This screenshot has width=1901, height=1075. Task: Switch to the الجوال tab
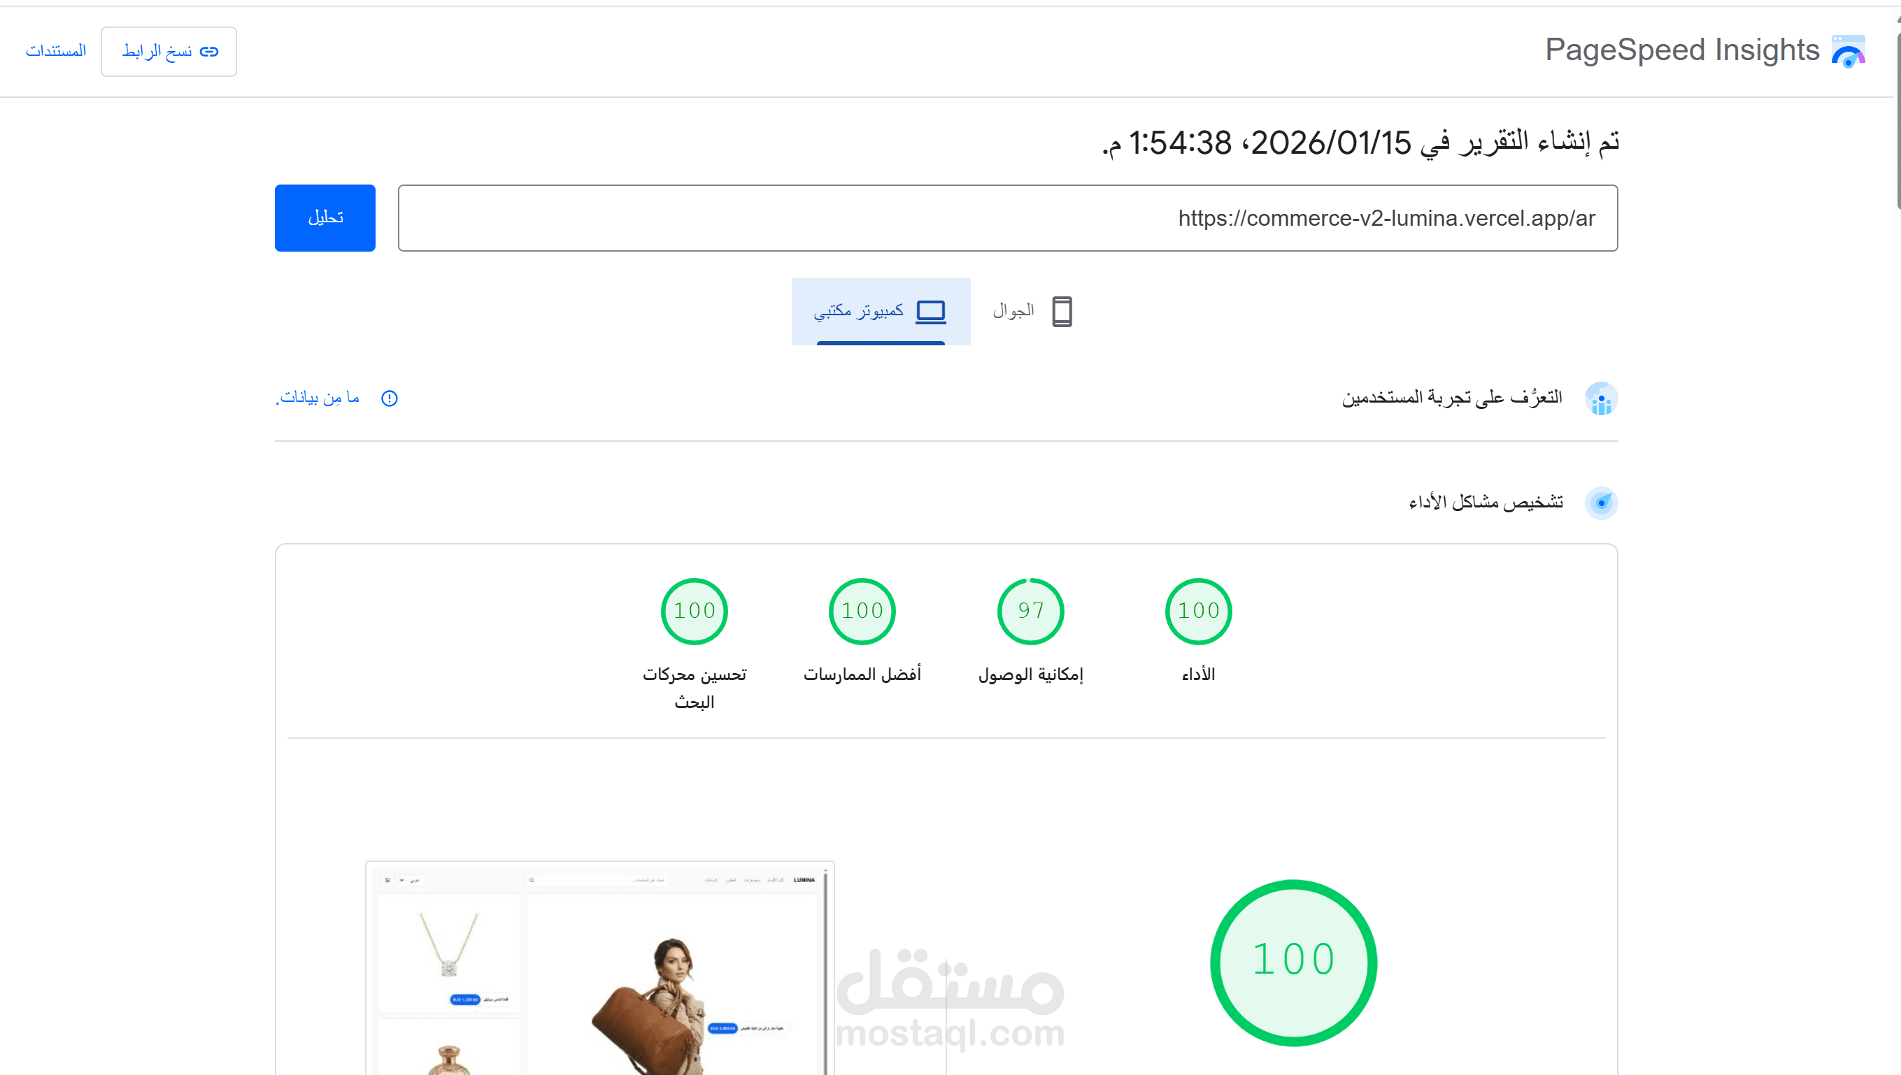(x=1032, y=311)
